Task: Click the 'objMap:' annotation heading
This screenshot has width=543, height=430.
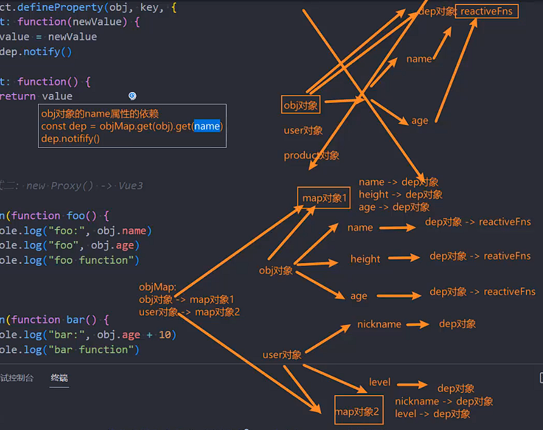Action: point(157,287)
